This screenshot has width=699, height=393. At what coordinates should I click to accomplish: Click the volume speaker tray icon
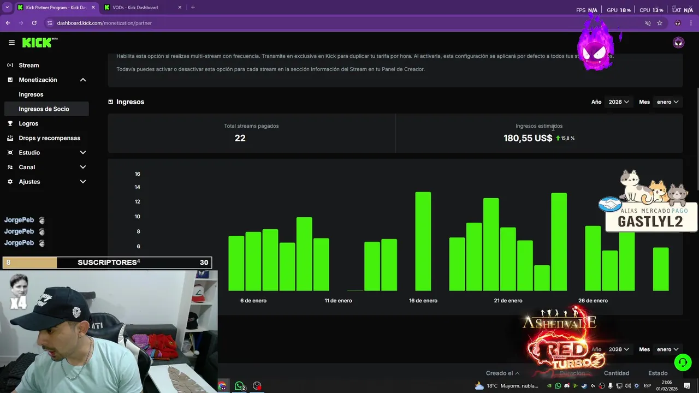[x=627, y=386]
